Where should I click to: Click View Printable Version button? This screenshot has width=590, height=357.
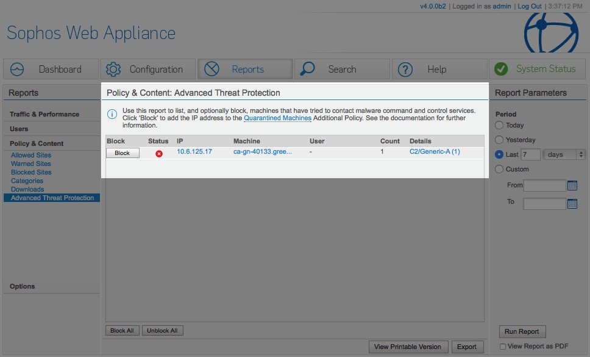pos(408,347)
